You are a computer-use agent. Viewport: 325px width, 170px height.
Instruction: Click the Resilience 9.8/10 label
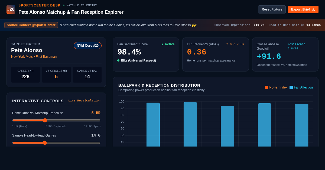296,46
